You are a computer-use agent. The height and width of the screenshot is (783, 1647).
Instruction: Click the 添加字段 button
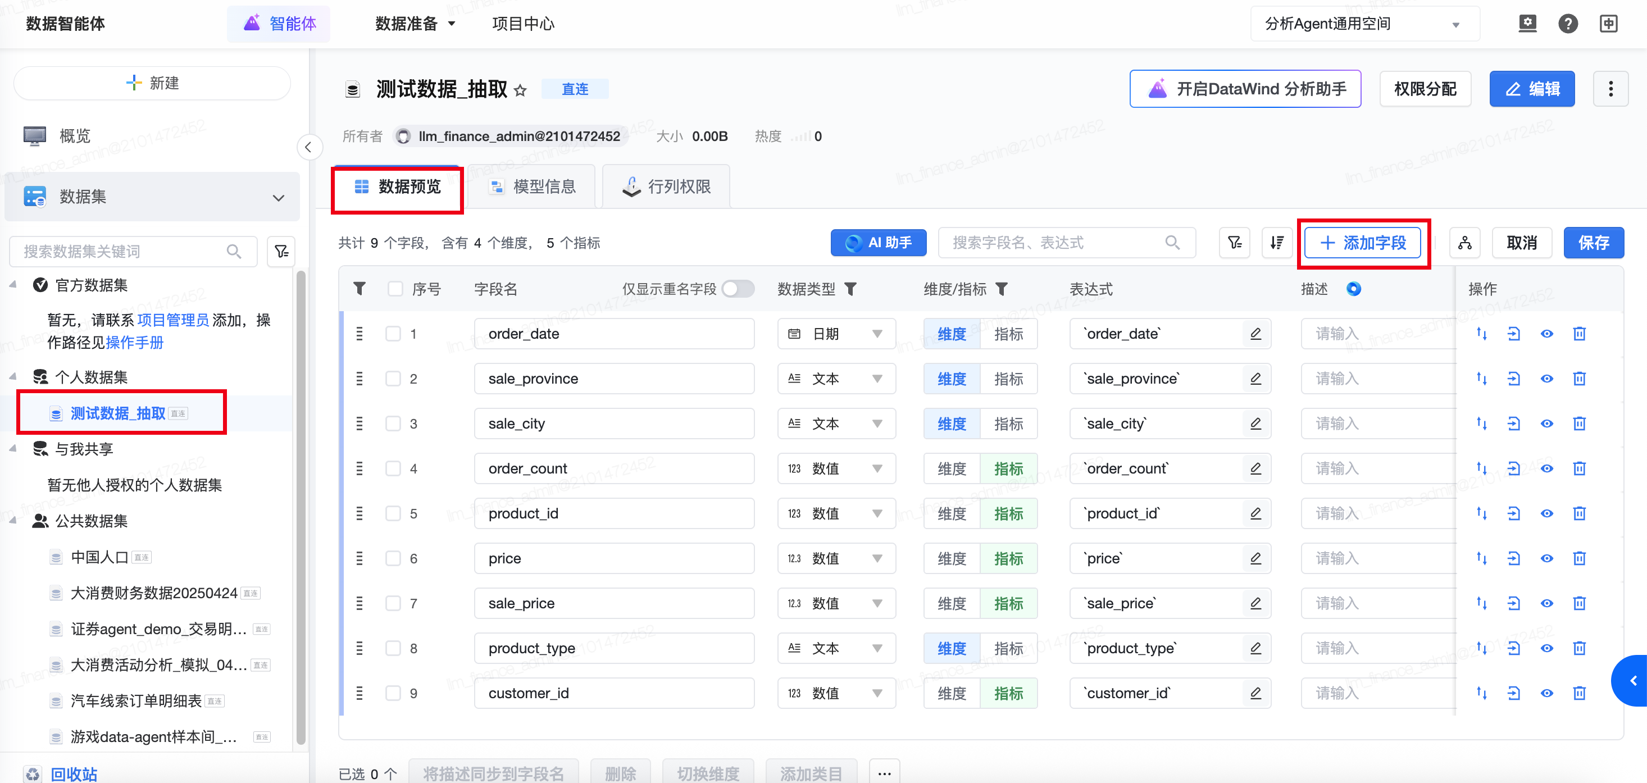(x=1363, y=243)
